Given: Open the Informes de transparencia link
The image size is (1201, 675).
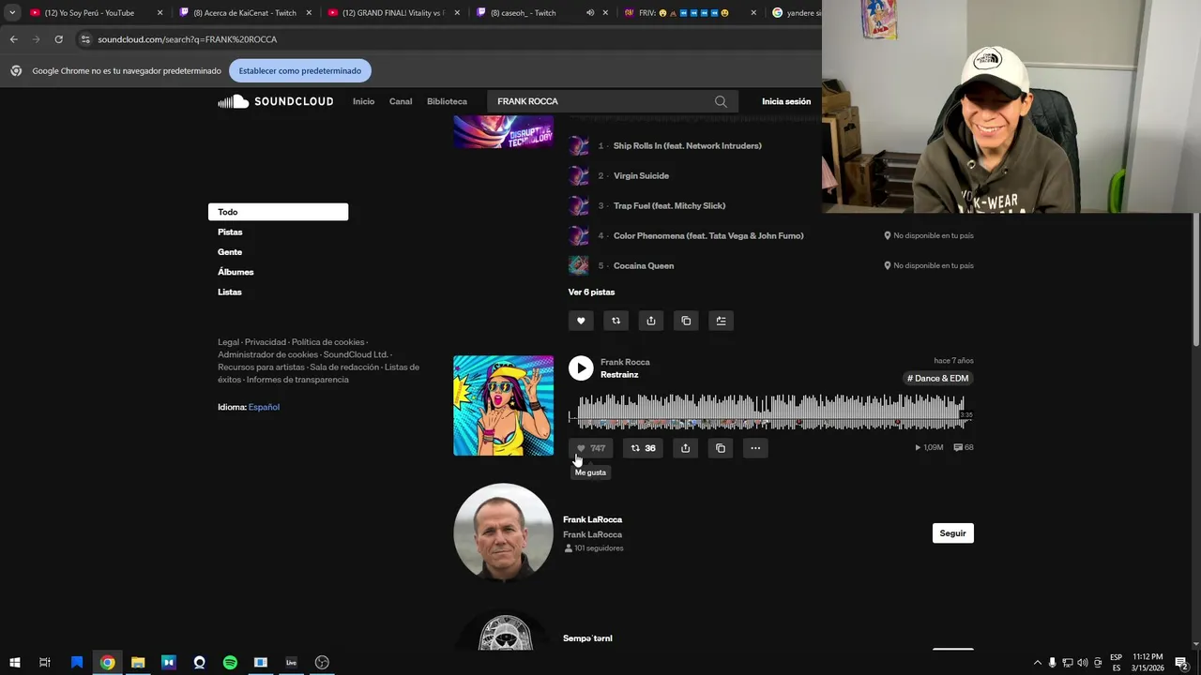Looking at the screenshot, I should (x=297, y=380).
